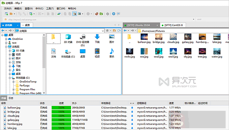Collapse the 此电脑 tree node
229x130 pixels.
(x=6, y=47)
